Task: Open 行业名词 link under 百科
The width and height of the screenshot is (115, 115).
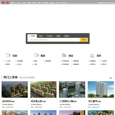Action: click(x=104, y=61)
